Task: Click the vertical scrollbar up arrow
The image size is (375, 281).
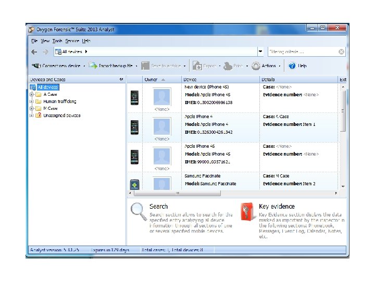Action: [x=343, y=87]
